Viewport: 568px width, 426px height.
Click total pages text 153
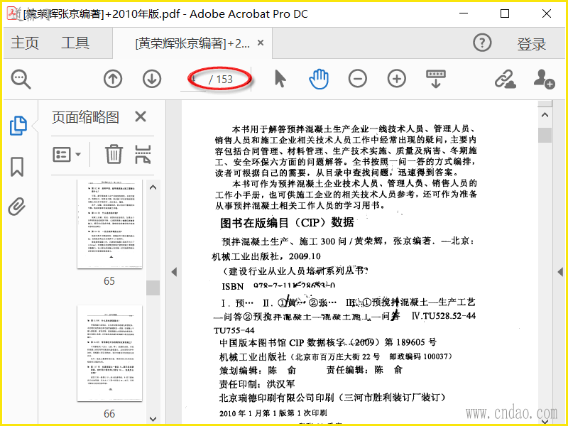pos(224,80)
